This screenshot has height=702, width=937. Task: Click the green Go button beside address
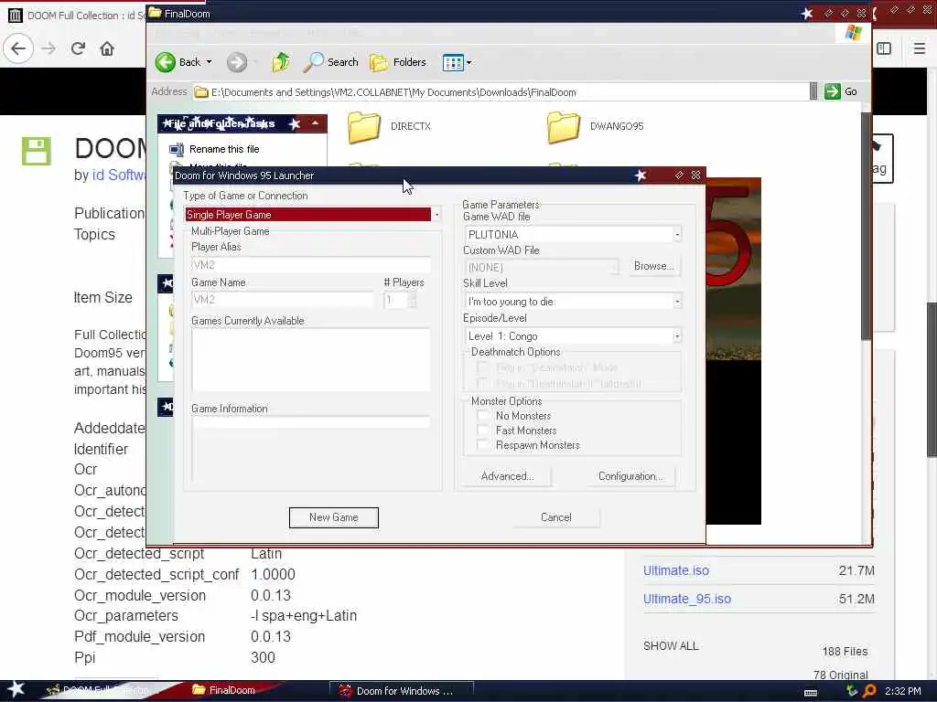tap(841, 91)
